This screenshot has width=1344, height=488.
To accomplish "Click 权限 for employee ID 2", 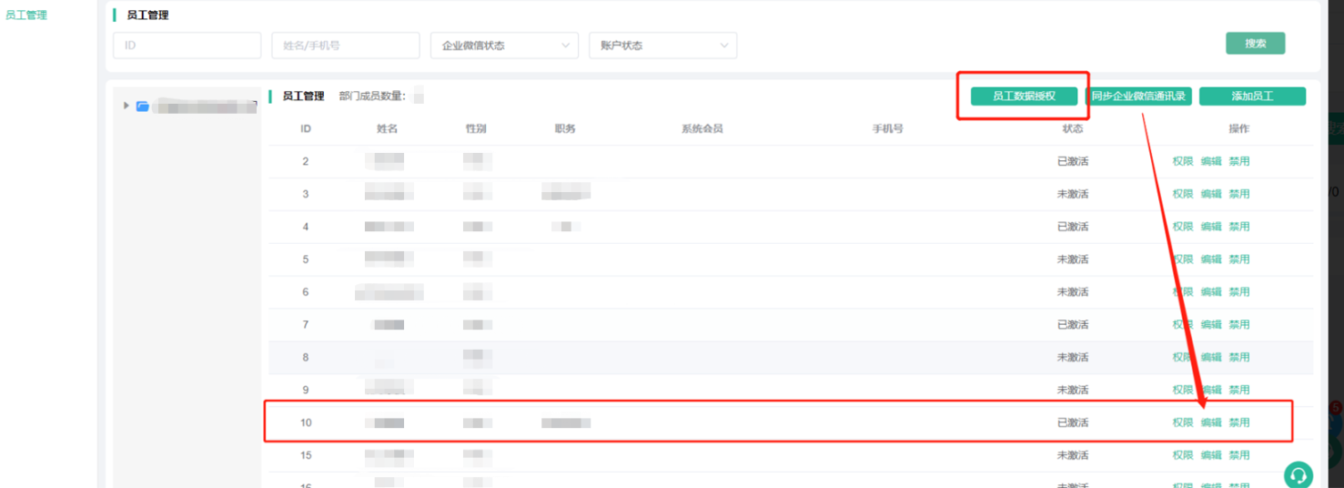I will 1182,161.
